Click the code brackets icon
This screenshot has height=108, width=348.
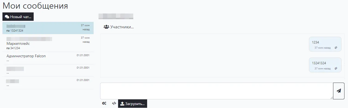tap(114, 103)
